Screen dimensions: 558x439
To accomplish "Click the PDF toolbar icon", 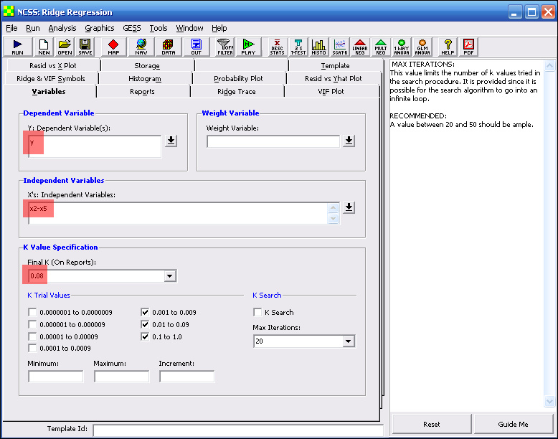I will 468,47.
